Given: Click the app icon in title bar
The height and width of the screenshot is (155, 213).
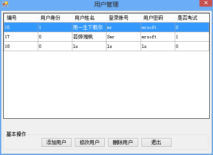Looking at the screenshot, I should click(x=5, y=4).
